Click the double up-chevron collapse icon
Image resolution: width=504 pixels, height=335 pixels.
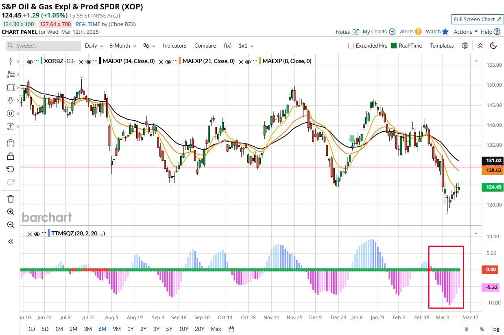coord(480,46)
